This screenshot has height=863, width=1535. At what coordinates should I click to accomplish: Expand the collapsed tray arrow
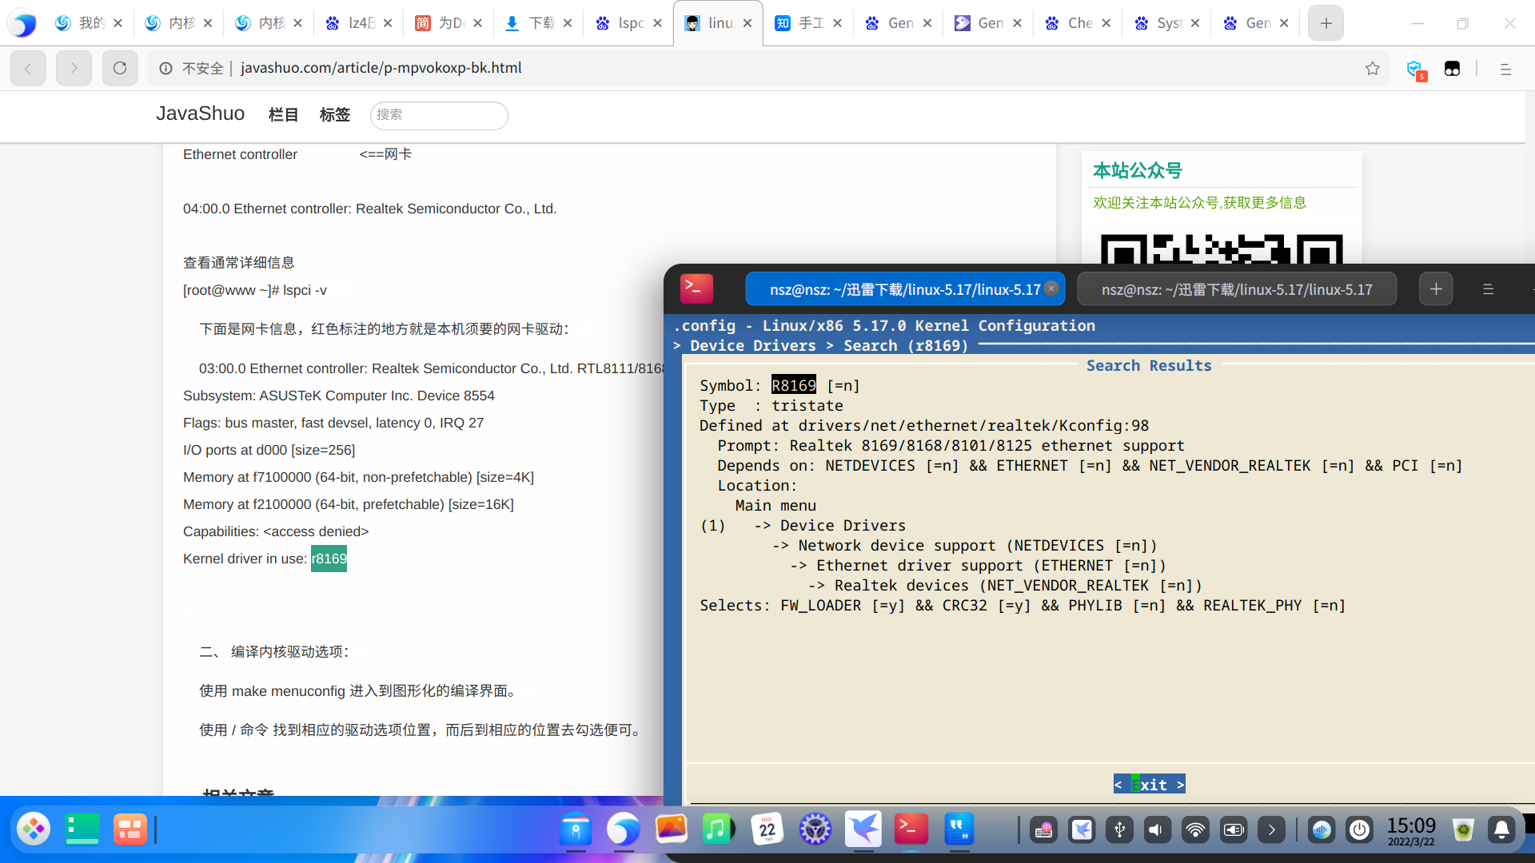point(1271,830)
